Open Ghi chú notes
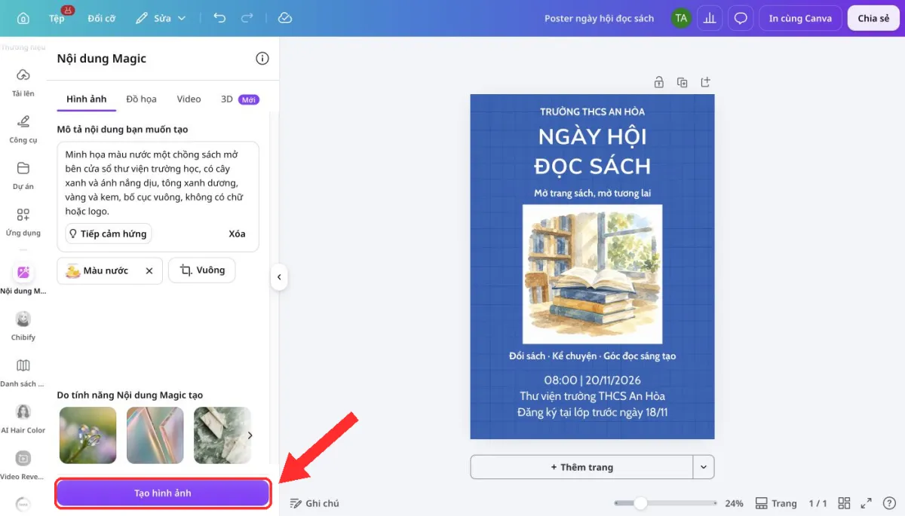This screenshot has width=905, height=516. pyautogui.click(x=315, y=503)
